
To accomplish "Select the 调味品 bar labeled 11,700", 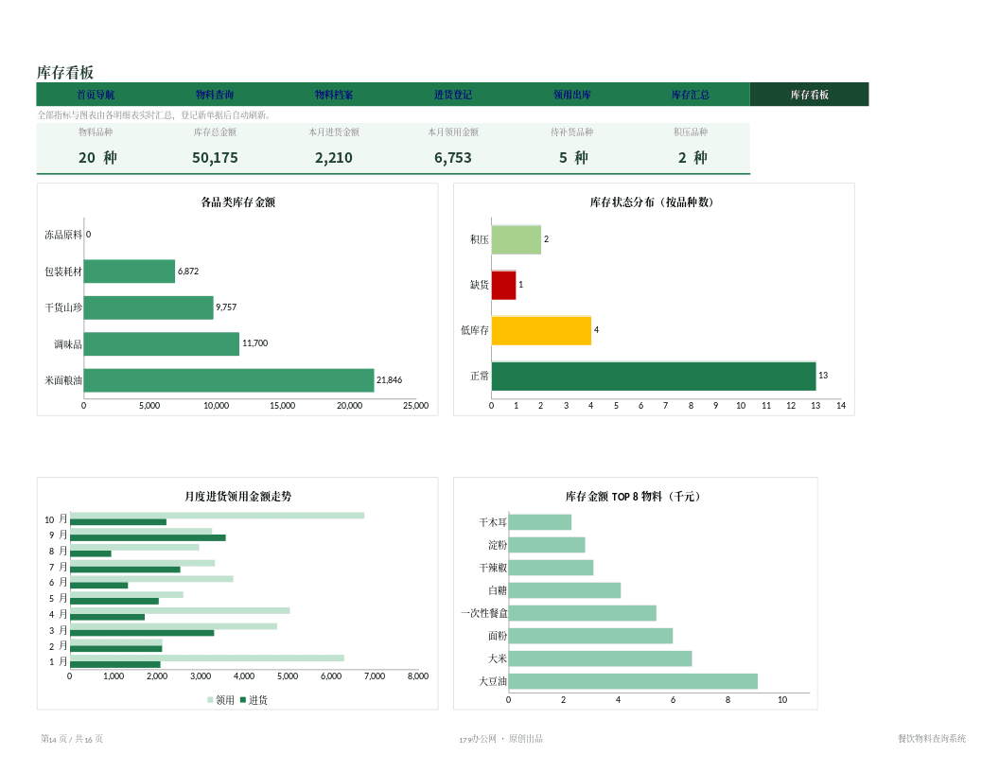I will tap(162, 344).
